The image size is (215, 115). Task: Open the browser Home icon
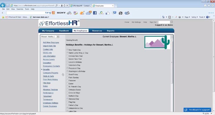(x=205, y=5)
